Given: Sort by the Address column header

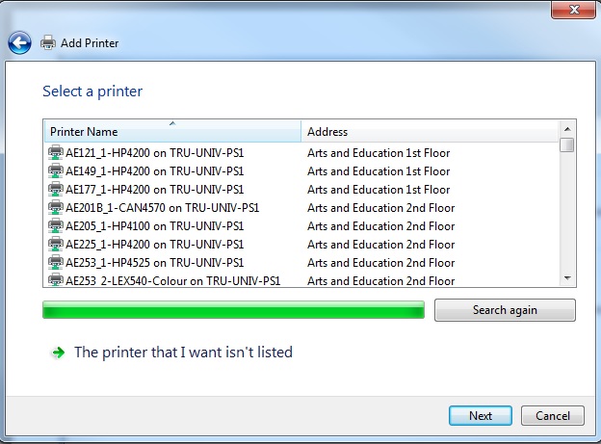Looking at the screenshot, I should pos(430,132).
